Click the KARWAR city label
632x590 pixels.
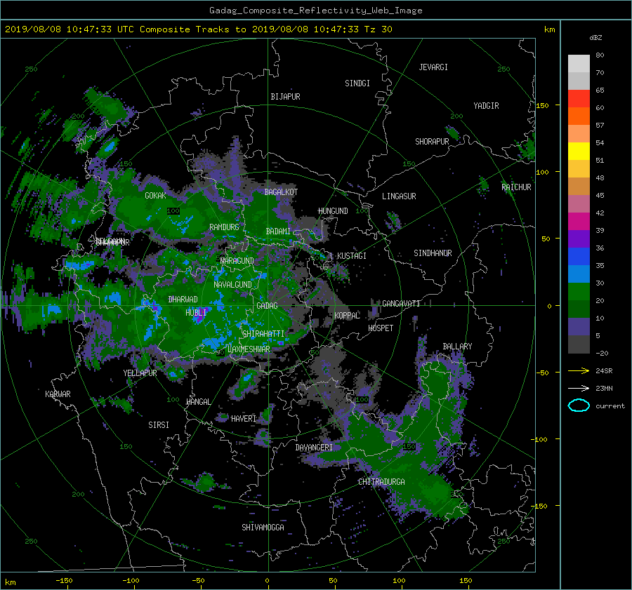pos(58,394)
